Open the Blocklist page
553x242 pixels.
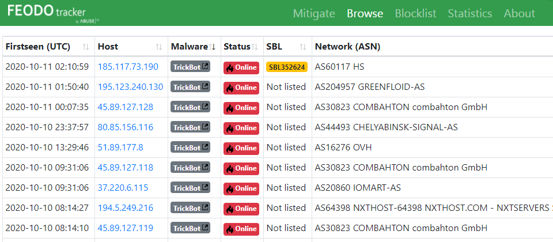(x=415, y=13)
